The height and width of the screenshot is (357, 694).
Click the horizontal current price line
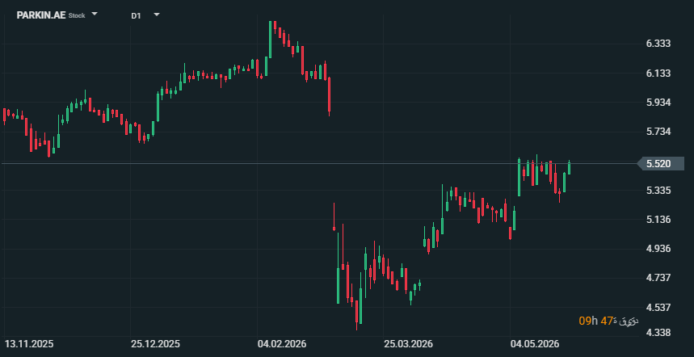tap(318, 164)
